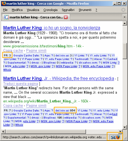128x141 pixels.
Task: Open the Wikipedia Martin Luther King Jr. result
Action: (59, 78)
